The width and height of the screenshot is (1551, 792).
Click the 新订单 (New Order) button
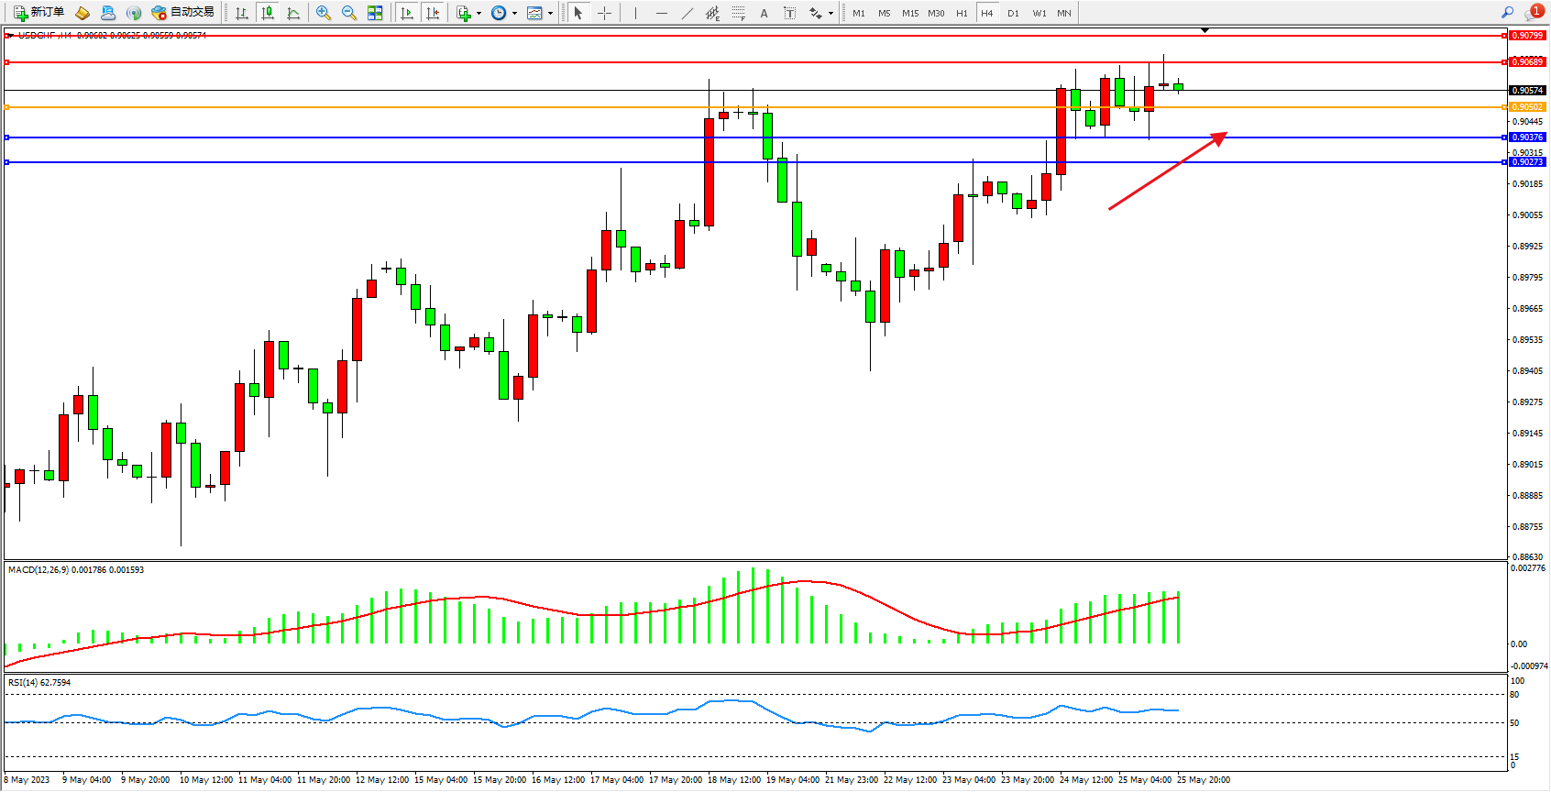tap(38, 13)
